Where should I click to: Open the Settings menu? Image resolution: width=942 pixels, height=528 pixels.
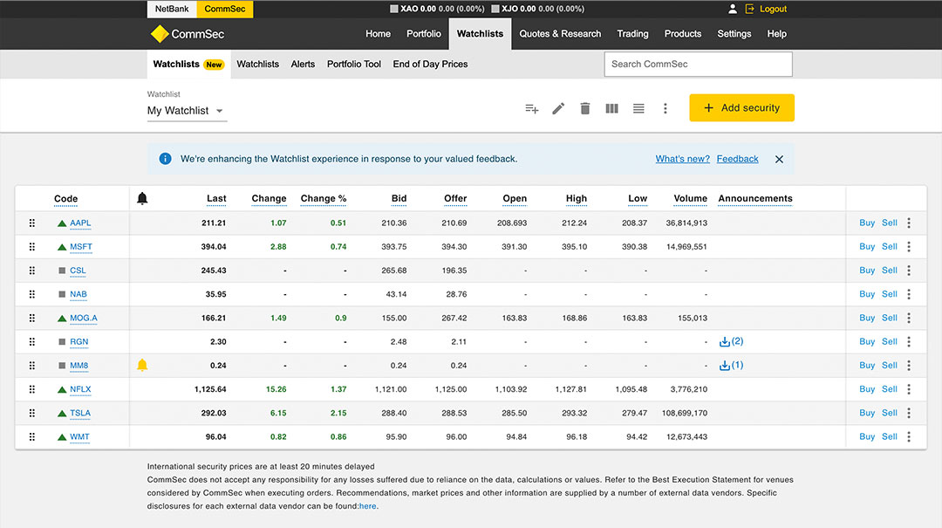(x=734, y=34)
